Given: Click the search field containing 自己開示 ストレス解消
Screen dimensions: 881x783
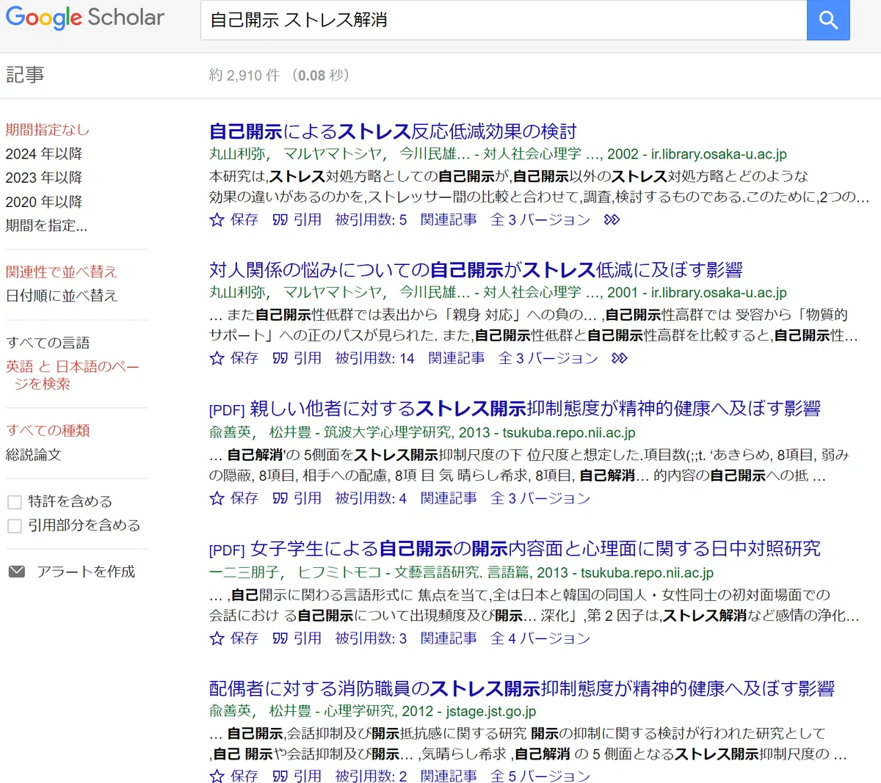Looking at the screenshot, I should click(504, 20).
